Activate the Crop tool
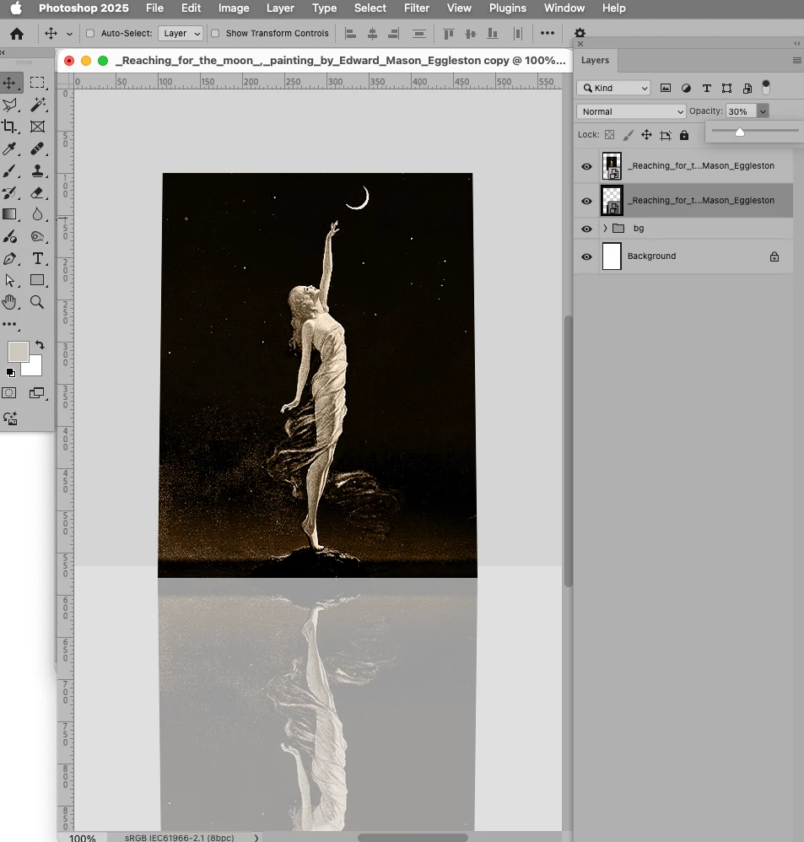 click(9, 127)
